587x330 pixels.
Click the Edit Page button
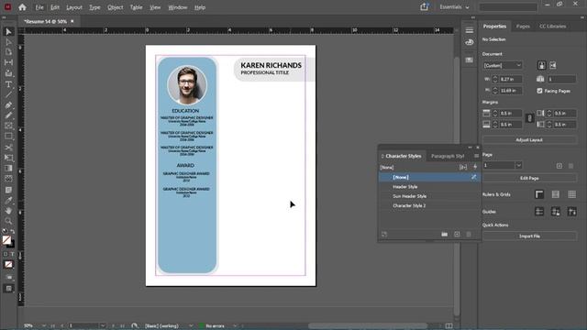coord(529,178)
